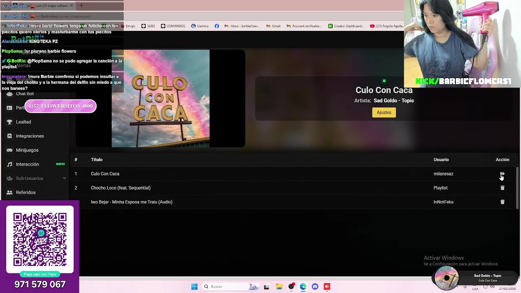The image size is (521, 293).
Task: Select Interacción in the sidebar
Action: pos(27,164)
